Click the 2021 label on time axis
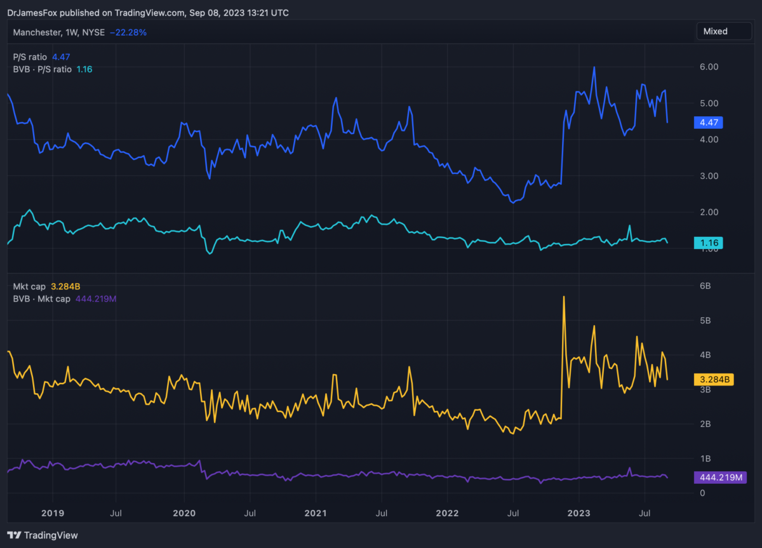This screenshot has width=762, height=548. (x=315, y=512)
